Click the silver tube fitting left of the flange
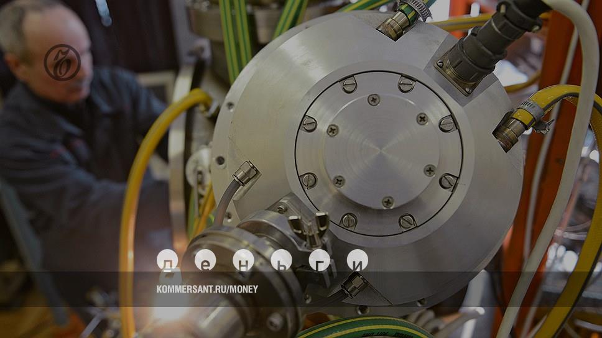The height and width of the screenshot is (338, 602). click(244, 175)
